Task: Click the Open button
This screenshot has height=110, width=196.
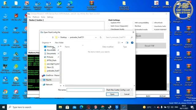Action: pos(112,94)
